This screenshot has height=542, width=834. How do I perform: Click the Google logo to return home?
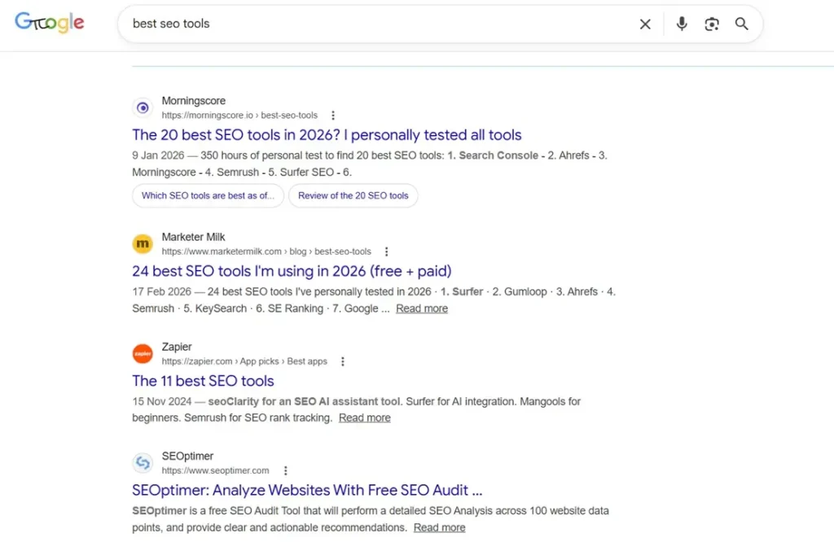(49, 23)
